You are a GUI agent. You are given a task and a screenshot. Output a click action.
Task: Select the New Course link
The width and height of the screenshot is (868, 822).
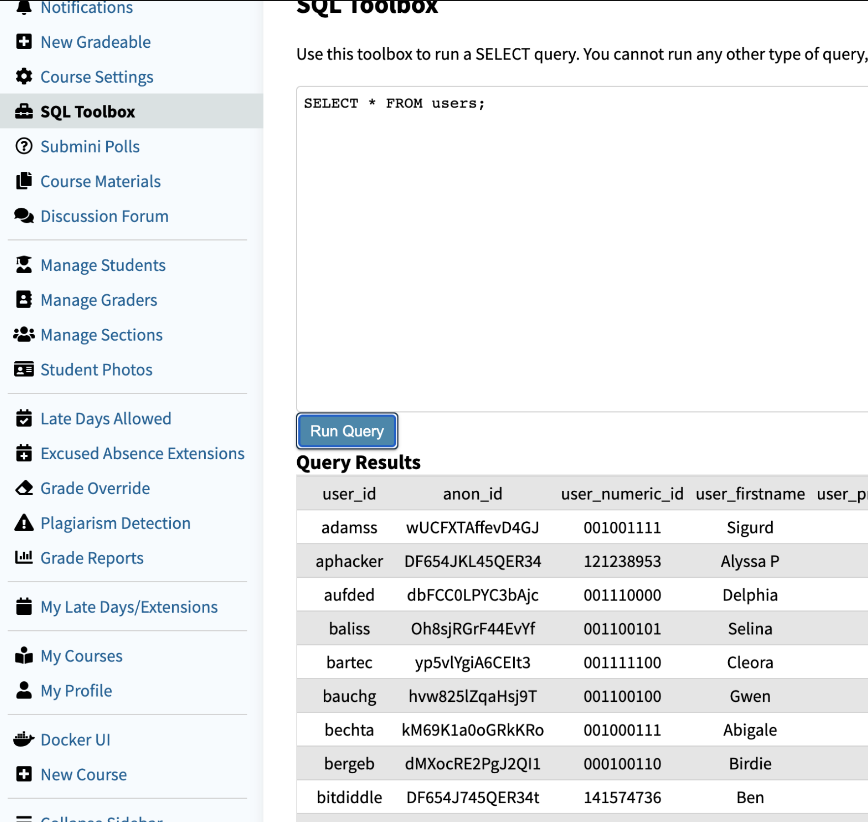84,774
